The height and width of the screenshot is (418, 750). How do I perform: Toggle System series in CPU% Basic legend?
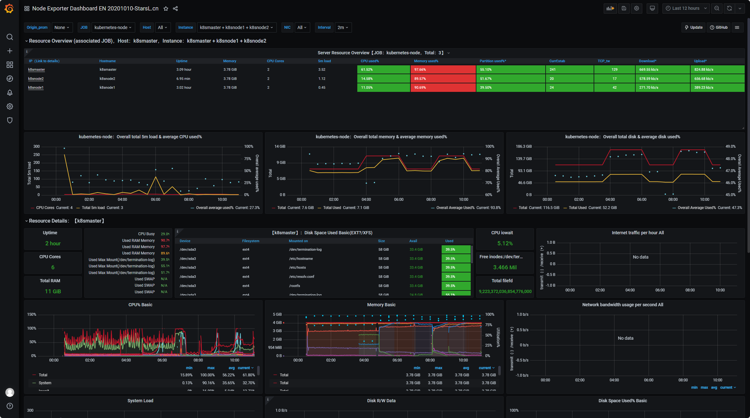point(45,383)
